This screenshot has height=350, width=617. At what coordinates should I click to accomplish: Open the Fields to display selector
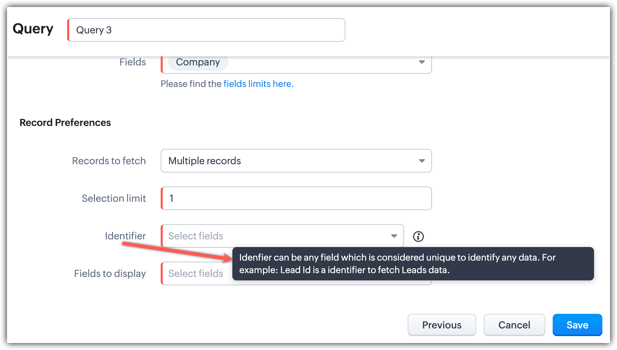click(x=196, y=273)
